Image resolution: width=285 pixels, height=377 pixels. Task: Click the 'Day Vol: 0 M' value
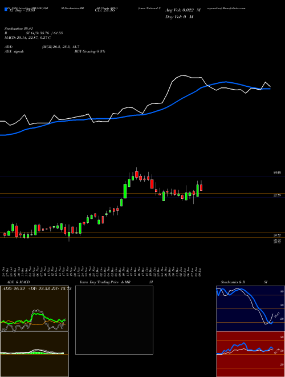179,17
